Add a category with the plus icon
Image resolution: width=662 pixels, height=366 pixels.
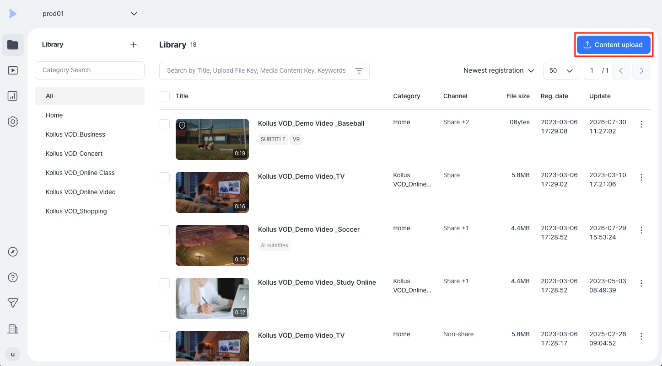[134, 45]
